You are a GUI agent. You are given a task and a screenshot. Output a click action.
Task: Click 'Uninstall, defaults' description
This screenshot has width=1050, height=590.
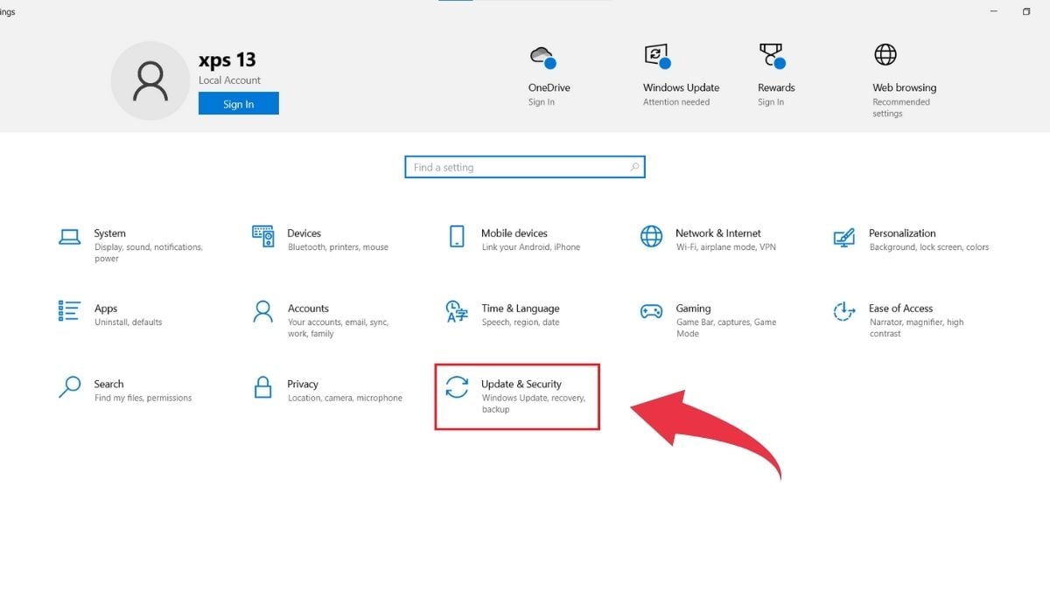(129, 323)
